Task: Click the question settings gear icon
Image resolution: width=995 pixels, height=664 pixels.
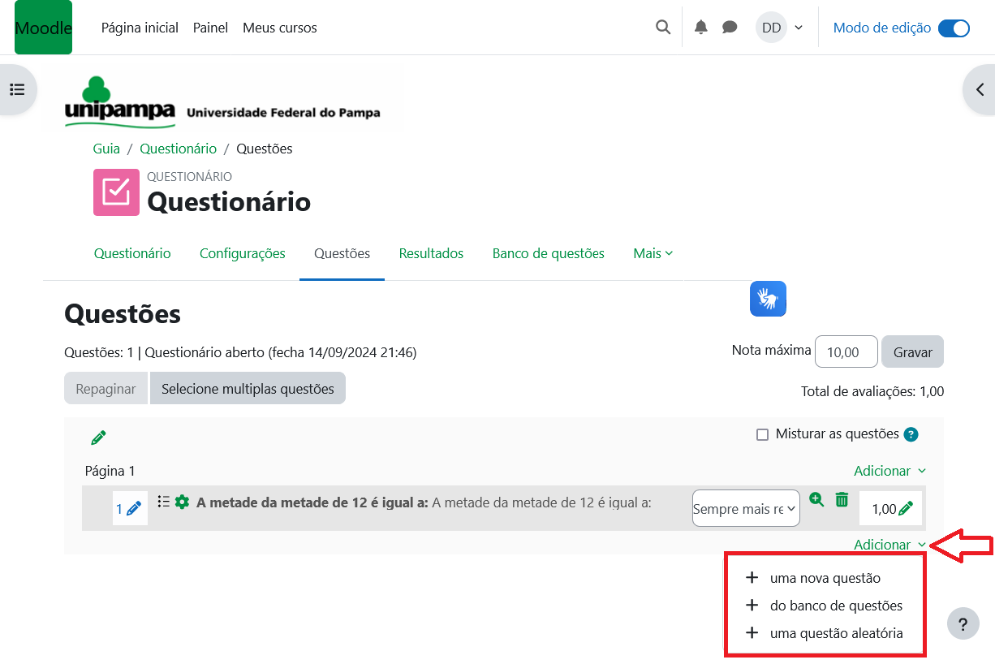Action: pyautogui.click(x=182, y=502)
